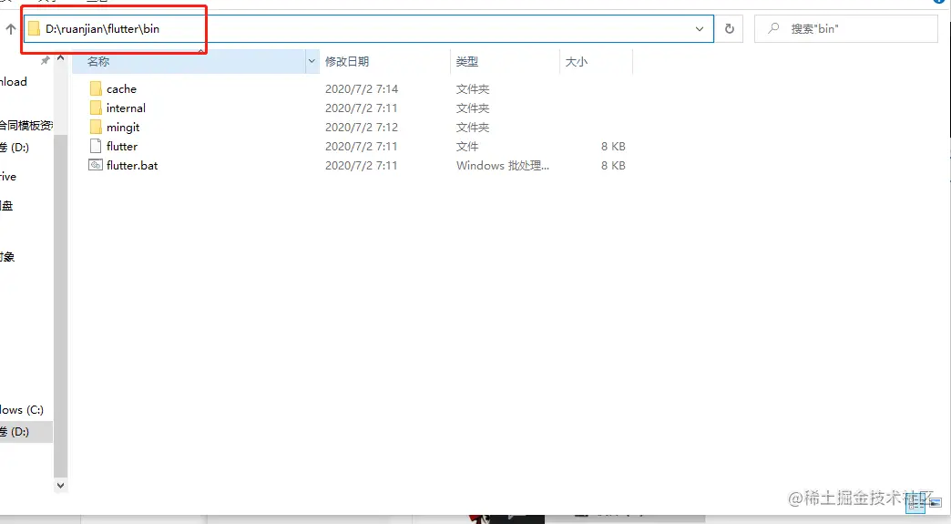This screenshot has height=524, width=951.
Task: Select the cache folder icon
Action: 96,88
